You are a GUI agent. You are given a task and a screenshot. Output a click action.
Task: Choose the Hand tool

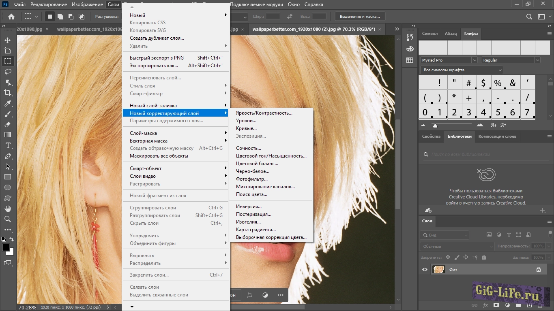(x=8, y=209)
